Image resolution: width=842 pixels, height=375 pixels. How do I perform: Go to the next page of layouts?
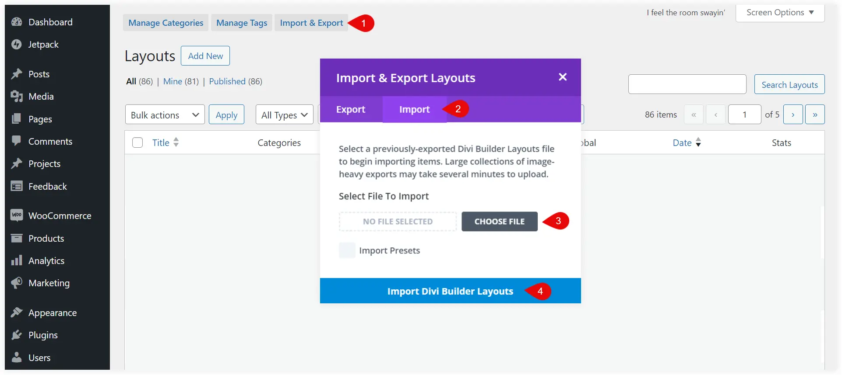click(x=793, y=115)
